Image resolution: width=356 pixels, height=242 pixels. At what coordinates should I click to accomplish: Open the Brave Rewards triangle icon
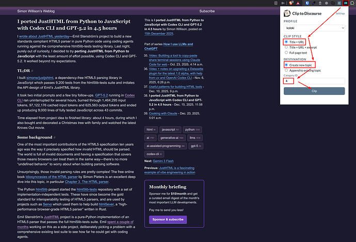(298, 3)
